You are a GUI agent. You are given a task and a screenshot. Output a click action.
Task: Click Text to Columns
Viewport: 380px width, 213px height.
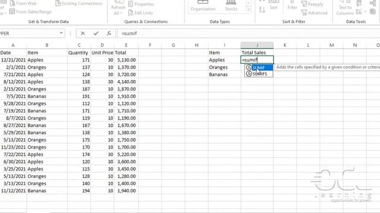[345, 8]
